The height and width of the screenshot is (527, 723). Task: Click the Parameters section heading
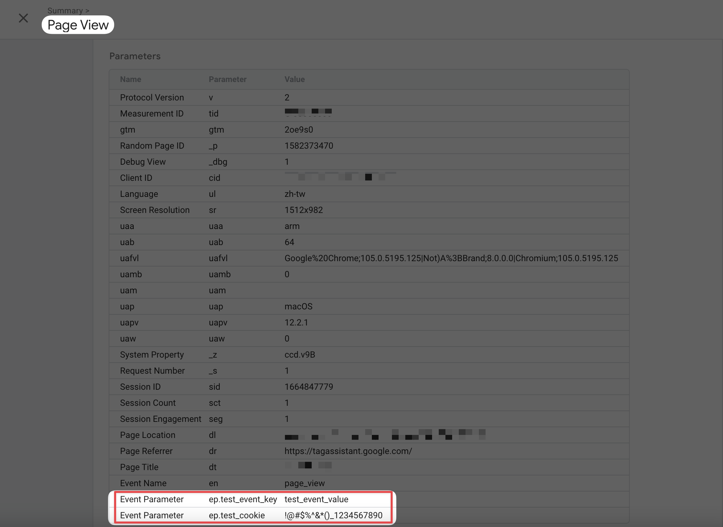point(135,56)
